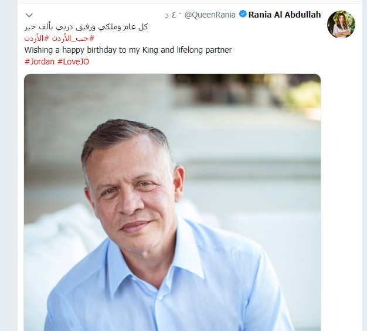The height and width of the screenshot is (331, 367).
Task: Open the #الأردن hashtag
Action: pos(38,38)
